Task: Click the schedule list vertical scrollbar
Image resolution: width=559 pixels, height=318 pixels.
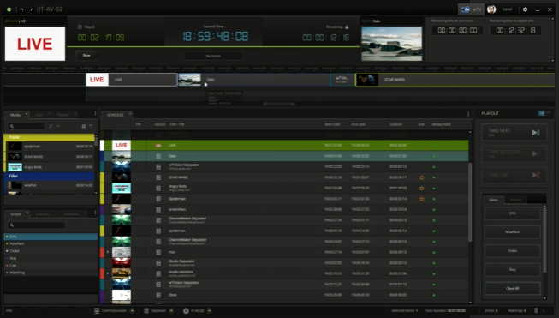Action: tap(470, 202)
